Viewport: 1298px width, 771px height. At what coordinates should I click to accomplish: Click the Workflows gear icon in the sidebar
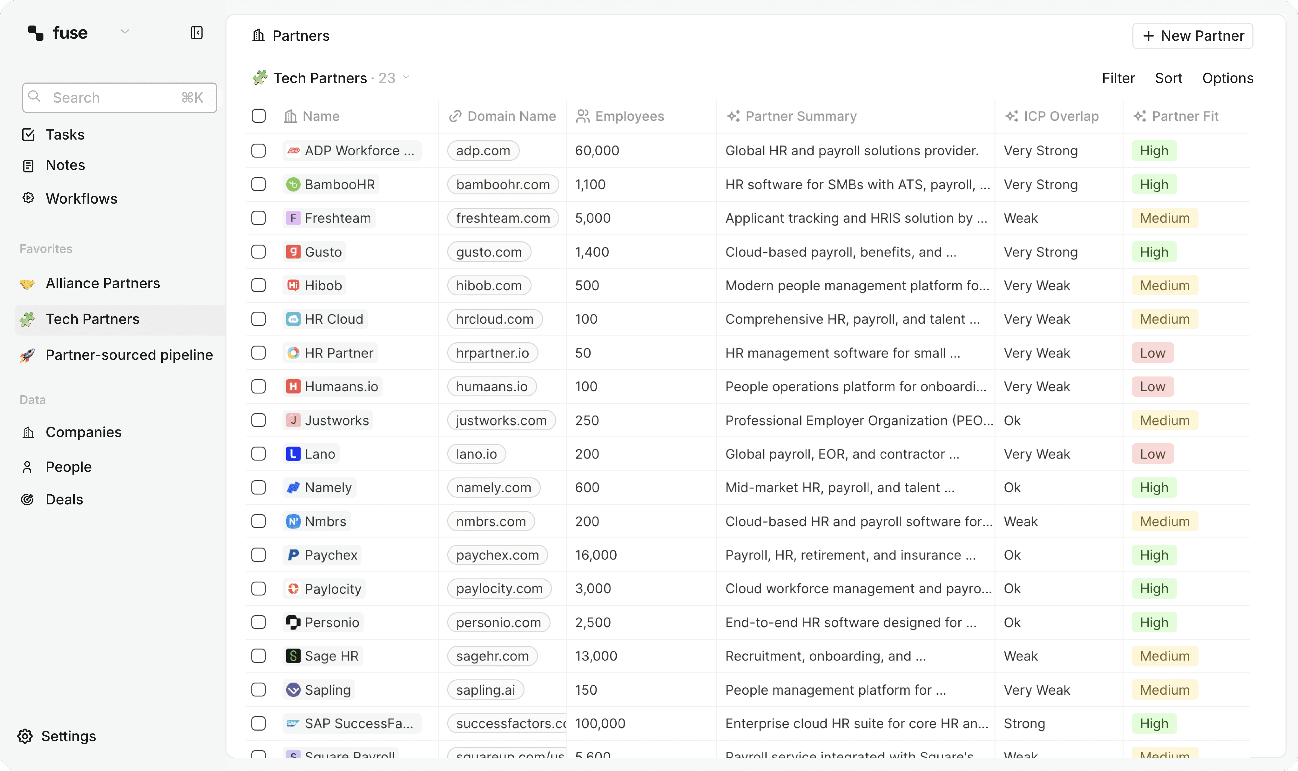point(28,198)
